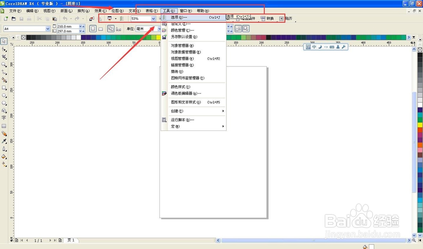Viewport: 423px width, 249px height.
Task: Select the Fill bucket tool
Action: 4,157
